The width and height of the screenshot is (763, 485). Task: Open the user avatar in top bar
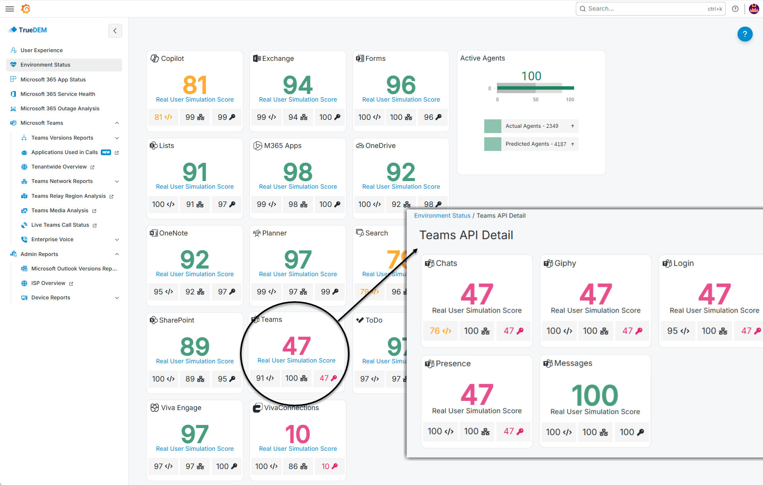tap(754, 9)
